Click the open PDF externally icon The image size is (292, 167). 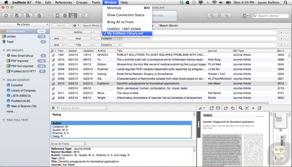(211, 108)
